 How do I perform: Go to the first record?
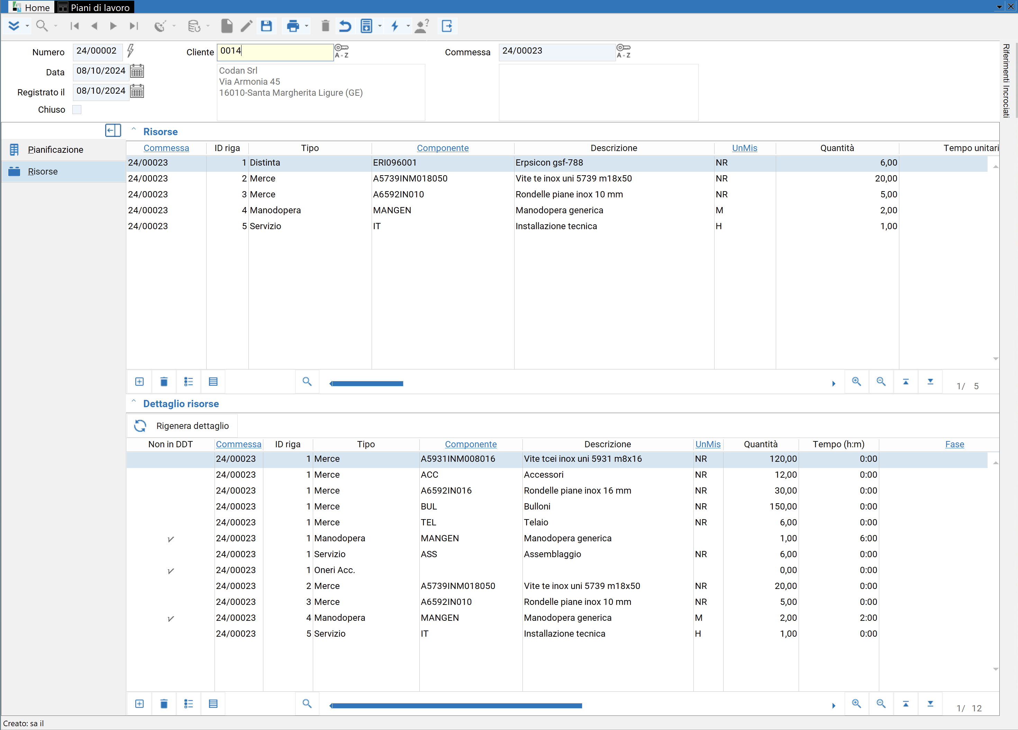[75, 26]
